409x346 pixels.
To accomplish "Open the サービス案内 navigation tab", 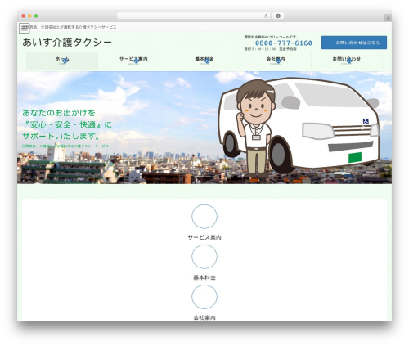I will point(133,61).
